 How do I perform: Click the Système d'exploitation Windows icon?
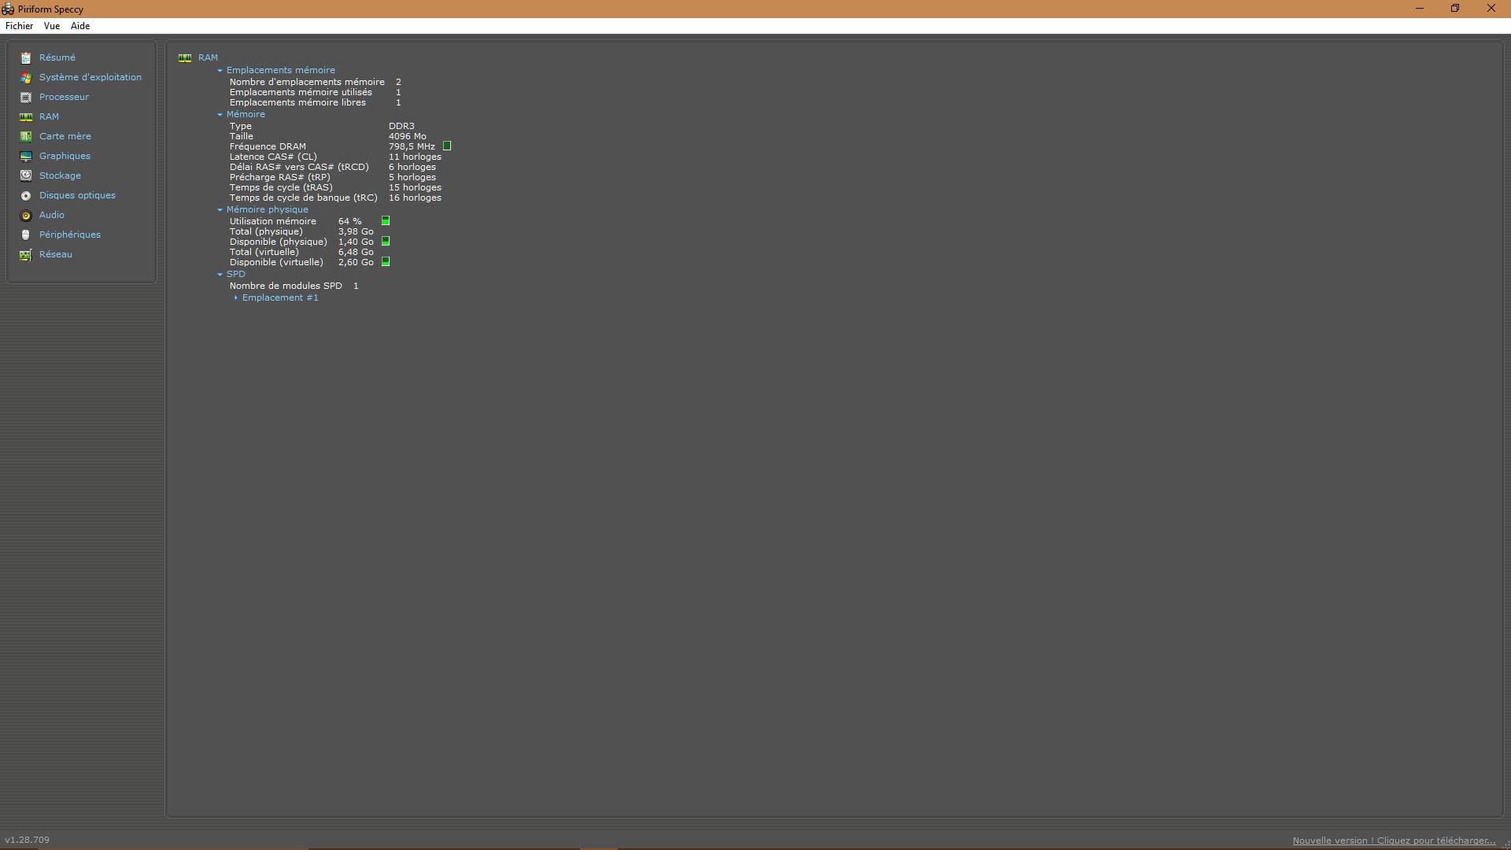click(x=26, y=77)
